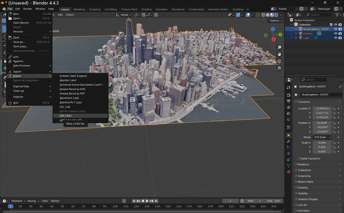Open the XYZ Euler rotation mode dropdown
Image resolution: width=344 pixels, height=213 pixels.
[x=322, y=137]
